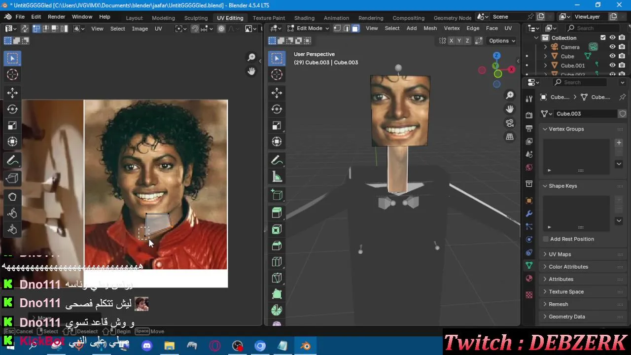Hide Cube.001 in the outliner
This screenshot has height=355, width=631.
pyautogui.click(x=612, y=65)
